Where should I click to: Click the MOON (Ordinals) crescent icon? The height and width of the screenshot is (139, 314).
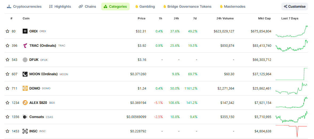pyautogui.click(x=25, y=74)
